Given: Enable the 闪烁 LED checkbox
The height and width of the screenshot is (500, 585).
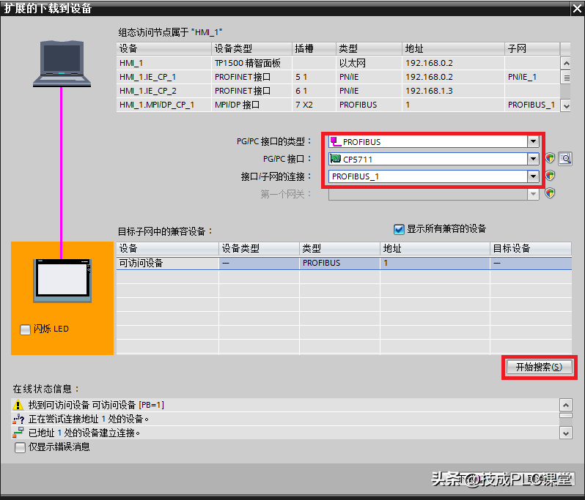Looking at the screenshot, I should pos(25,329).
